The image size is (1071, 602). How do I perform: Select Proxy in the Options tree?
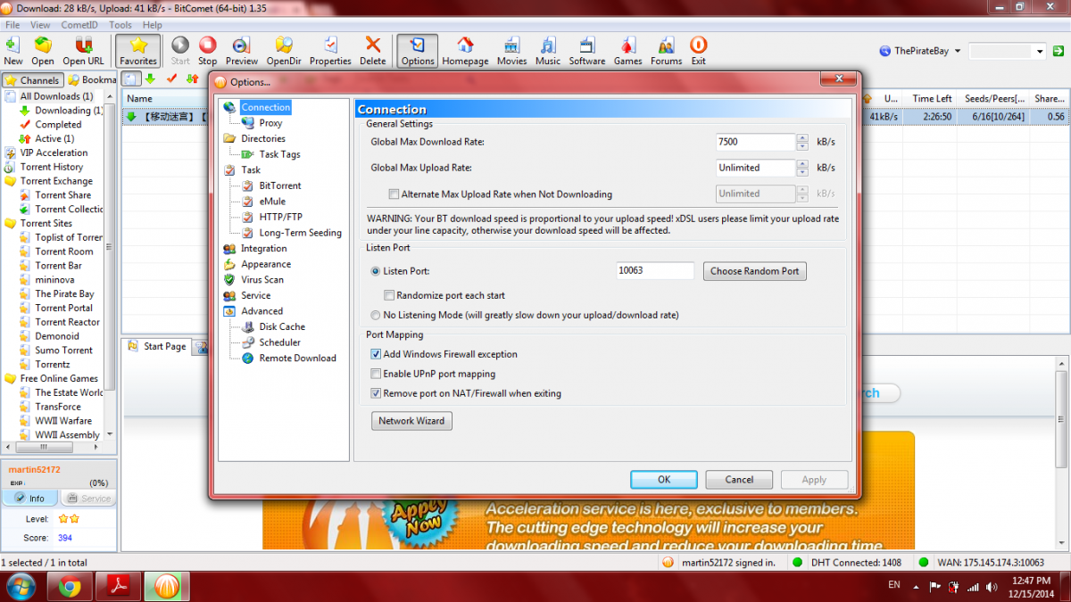(270, 123)
